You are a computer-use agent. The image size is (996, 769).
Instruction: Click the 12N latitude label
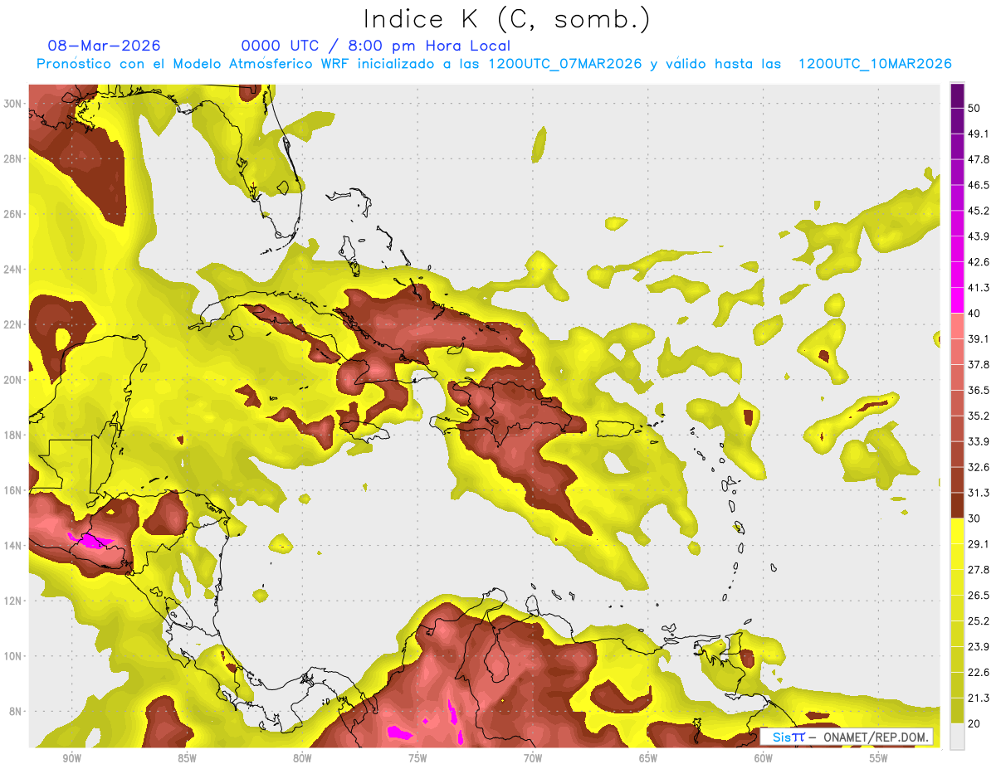pyautogui.click(x=12, y=601)
